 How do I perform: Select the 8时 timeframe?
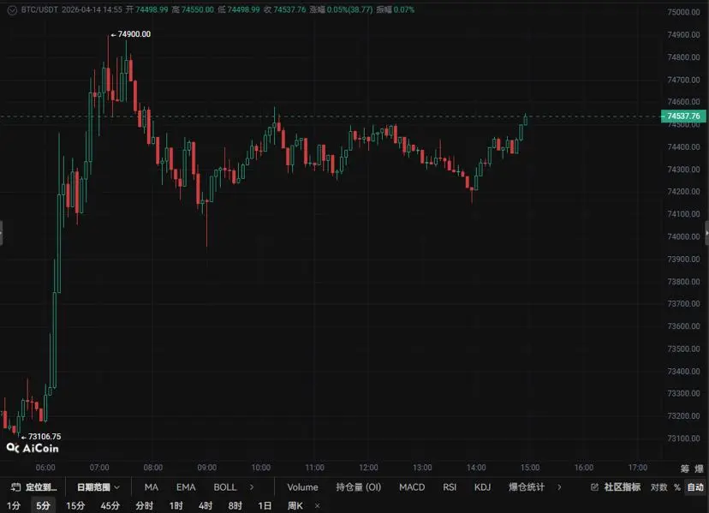pos(235,505)
